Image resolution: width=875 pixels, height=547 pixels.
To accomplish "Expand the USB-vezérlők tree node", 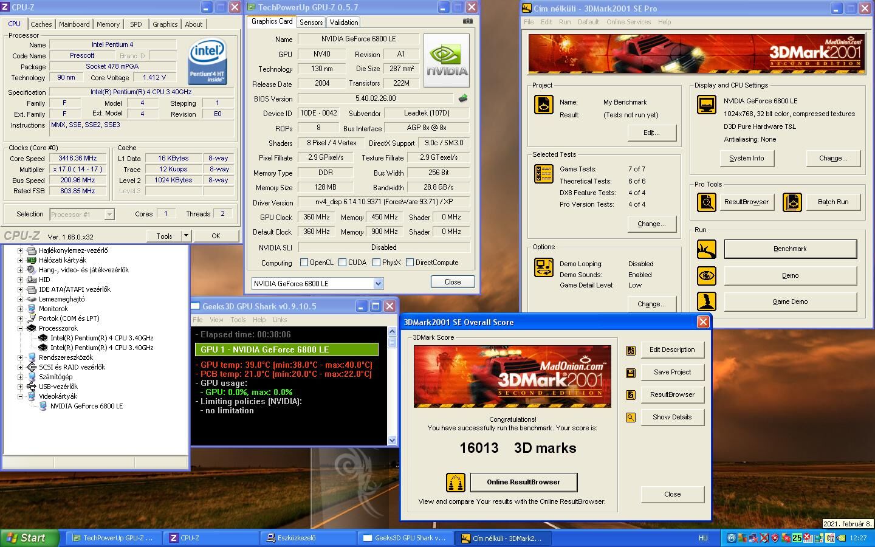I will (x=20, y=387).
